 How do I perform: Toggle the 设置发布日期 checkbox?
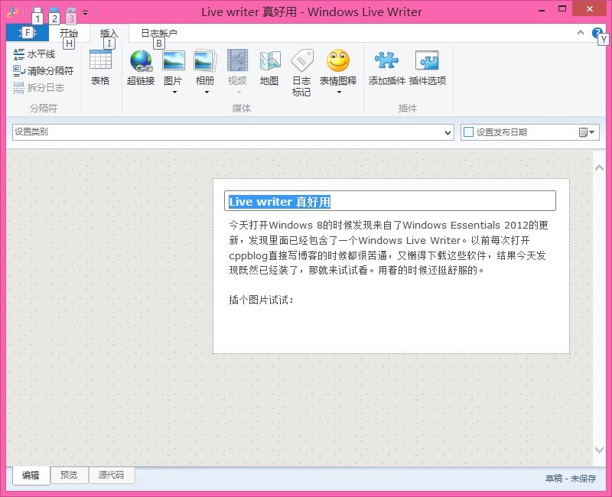pyautogui.click(x=468, y=132)
